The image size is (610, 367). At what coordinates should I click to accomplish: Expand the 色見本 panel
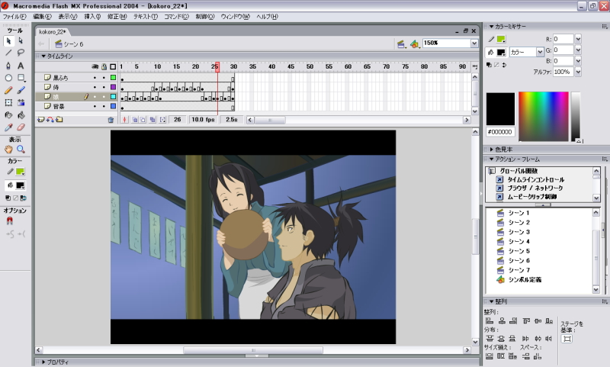tap(492, 150)
